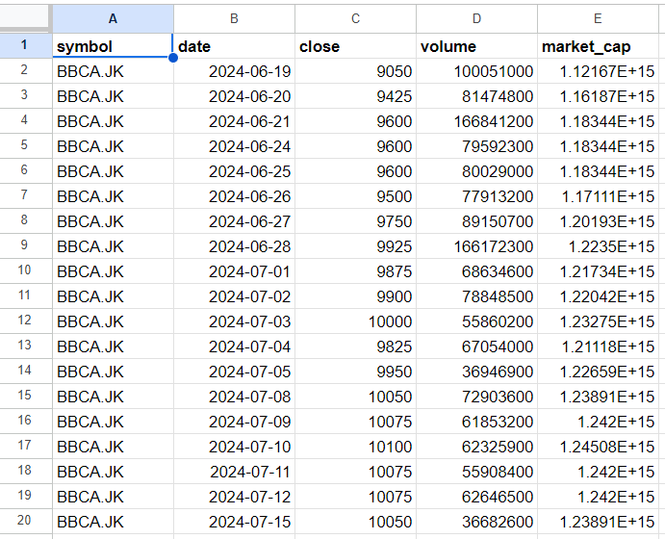Select column E header
Screen dimensions: 665x539
pos(598,18)
